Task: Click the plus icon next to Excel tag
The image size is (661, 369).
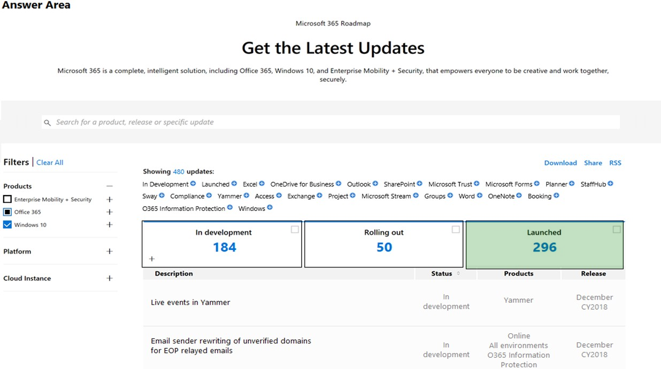Action: (x=262, y=184)
